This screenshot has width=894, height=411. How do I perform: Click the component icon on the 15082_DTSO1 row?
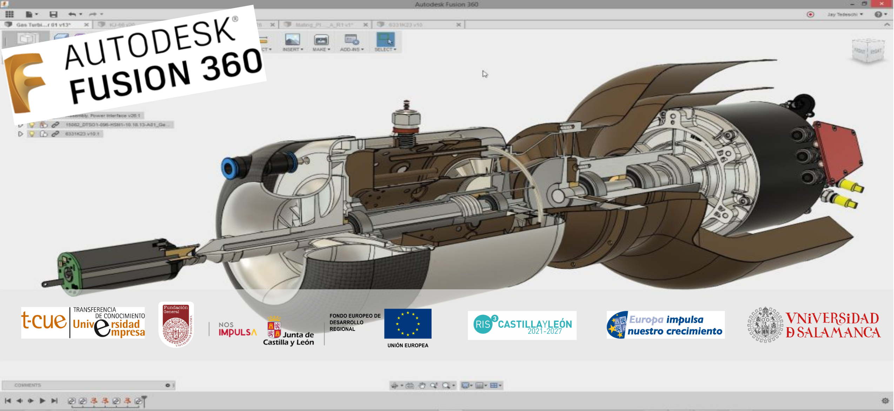[44, 125]
